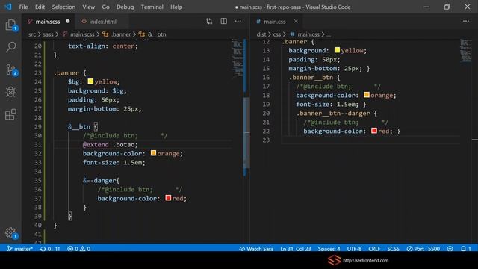Click the dist breadcrumb in right editor

[x=261, y=34]
